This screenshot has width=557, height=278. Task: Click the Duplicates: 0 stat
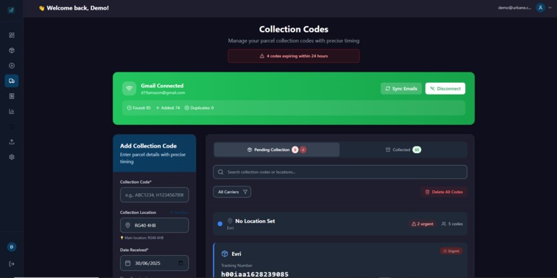(x=199, y=108)
